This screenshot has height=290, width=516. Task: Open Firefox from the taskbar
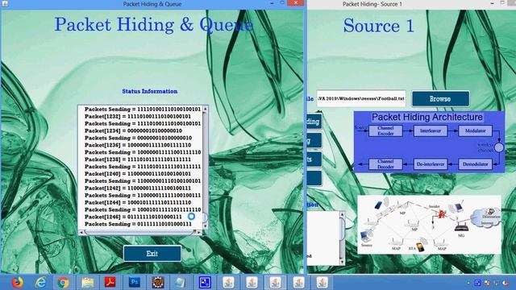tap(17, 283)
